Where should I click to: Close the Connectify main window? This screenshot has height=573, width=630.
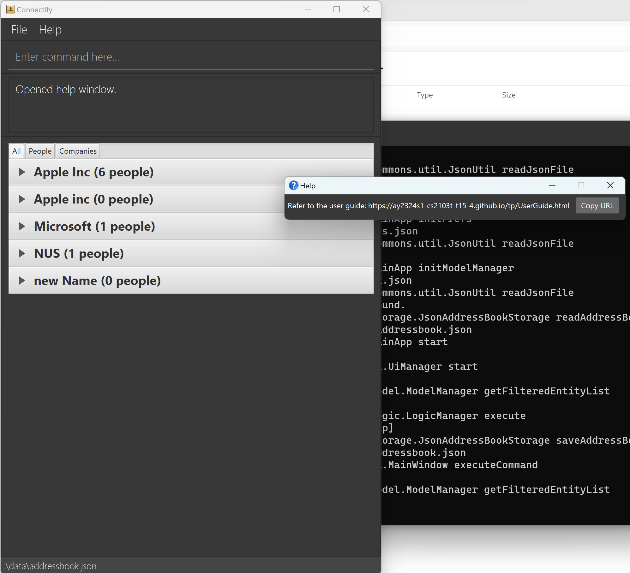tap(366, 9)
